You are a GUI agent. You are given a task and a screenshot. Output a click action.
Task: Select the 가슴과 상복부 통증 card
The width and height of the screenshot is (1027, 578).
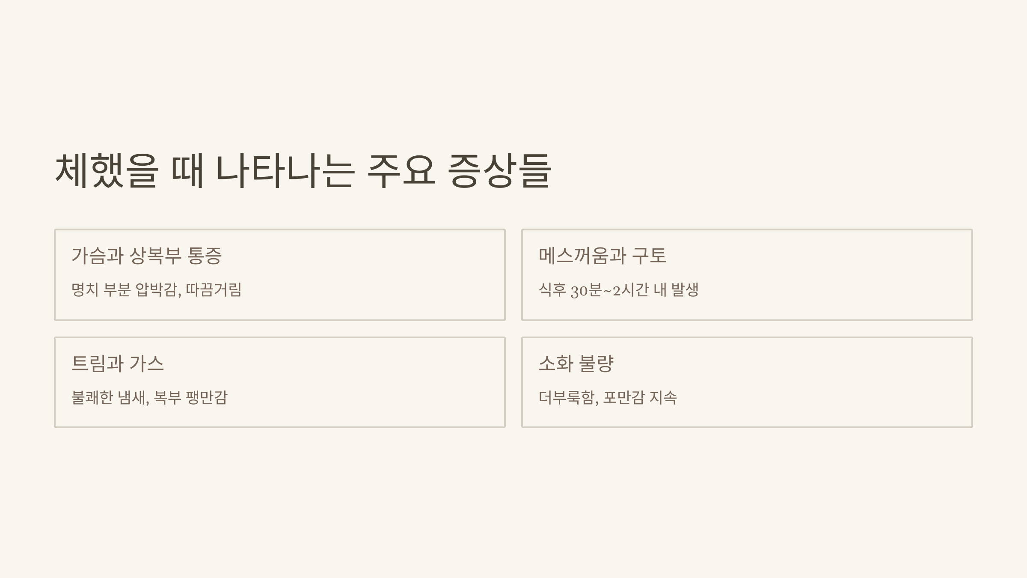coord(280,275)
